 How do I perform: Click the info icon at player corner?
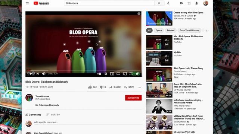pos(139,14)
